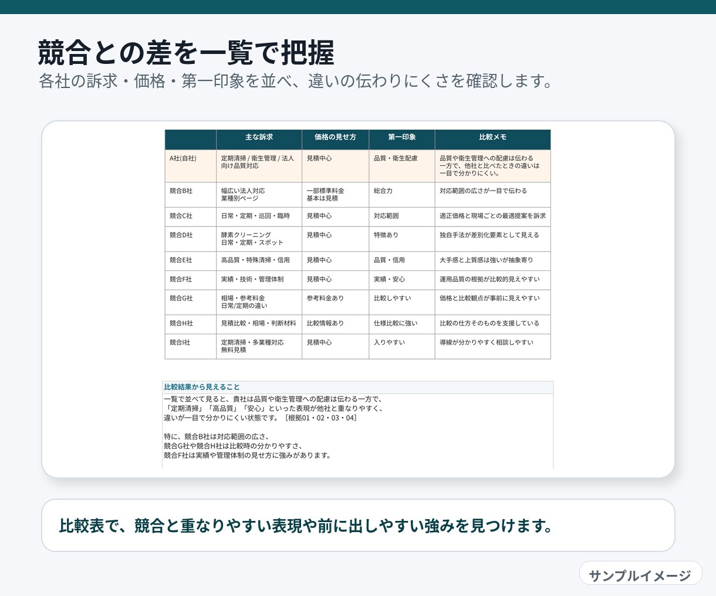Viewport: 716px width, 596px height.
Task: Click the 仕様比較に強い cell
Action: [x=402, y=324]
